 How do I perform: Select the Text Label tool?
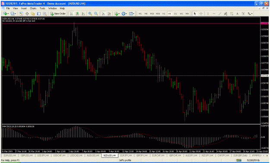(243, 14)
